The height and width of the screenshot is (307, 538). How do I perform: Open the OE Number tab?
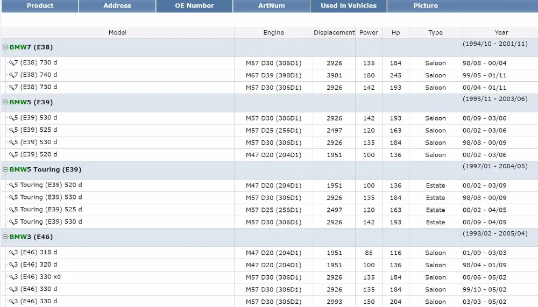[x=194, y=6]
